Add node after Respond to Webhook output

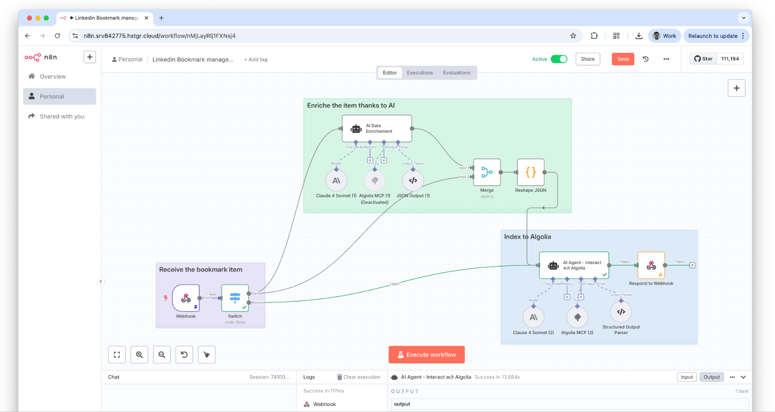[x=692, y=265]
